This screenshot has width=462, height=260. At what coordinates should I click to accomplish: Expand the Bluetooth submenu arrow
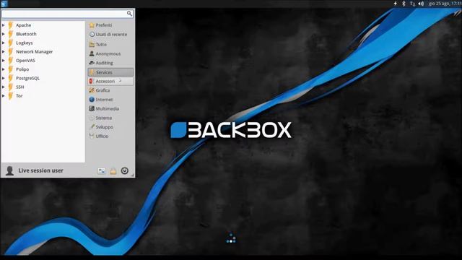pos(3,34)
